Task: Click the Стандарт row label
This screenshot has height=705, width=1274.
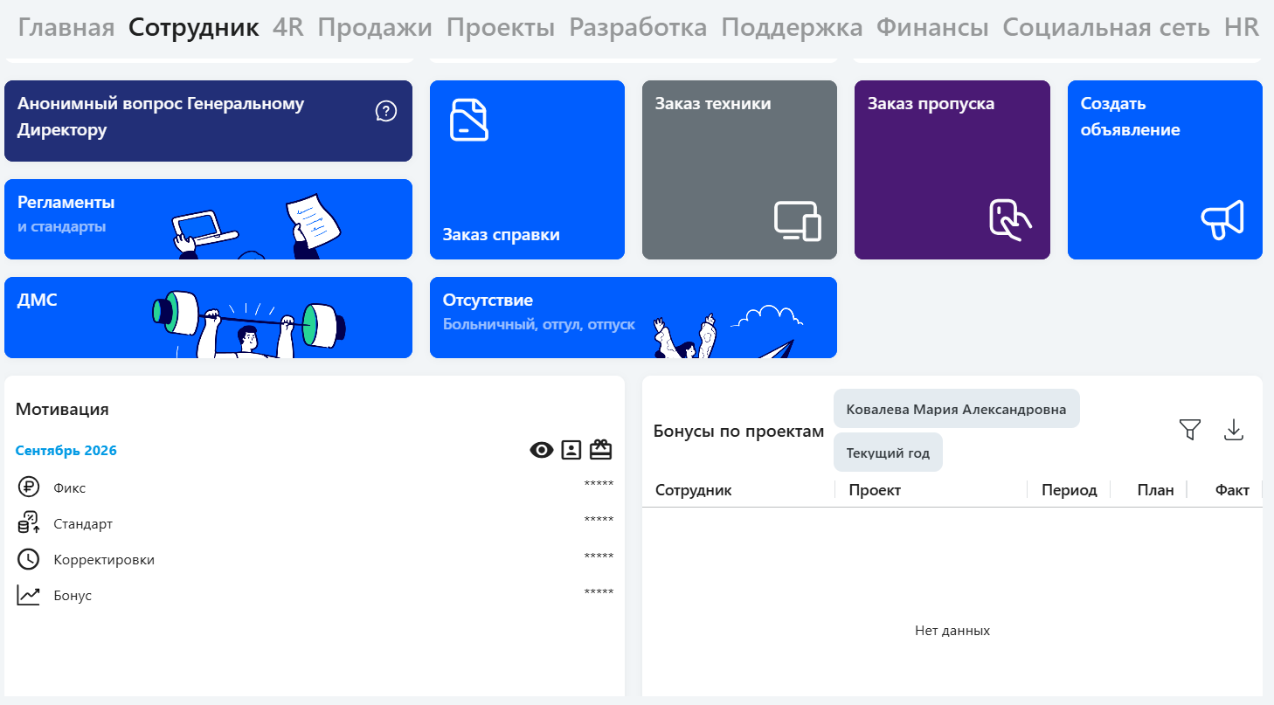Action: pos(83,524)
